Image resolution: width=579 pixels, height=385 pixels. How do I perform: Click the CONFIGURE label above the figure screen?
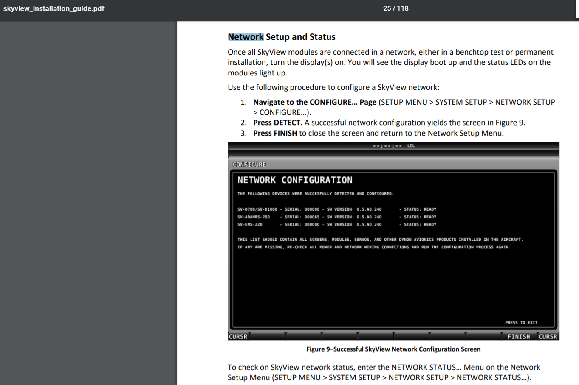coord(249,165)
